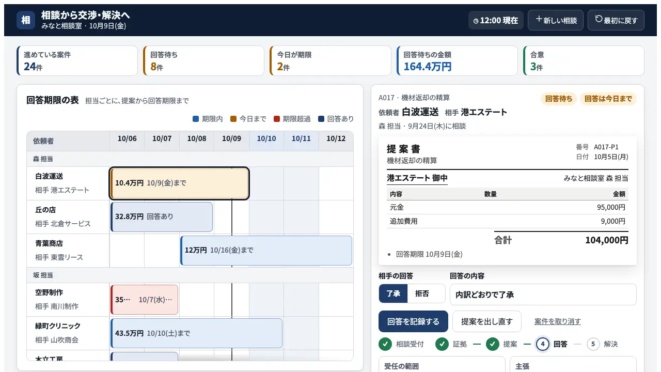Viewport: 661px width, 372px height.
Task: Click the reset arrow icon in 最初に戻す
Action: coord(599,19)
